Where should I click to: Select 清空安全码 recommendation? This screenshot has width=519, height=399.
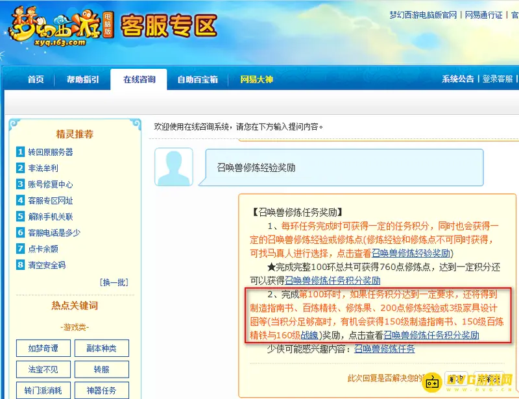click(x=47, y=265)
